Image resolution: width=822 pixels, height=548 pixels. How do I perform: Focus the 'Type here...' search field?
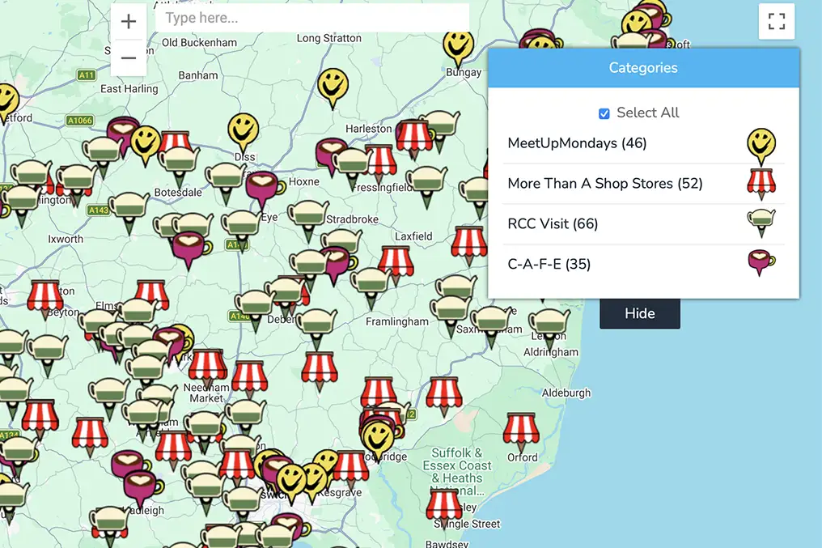(312, 18)
